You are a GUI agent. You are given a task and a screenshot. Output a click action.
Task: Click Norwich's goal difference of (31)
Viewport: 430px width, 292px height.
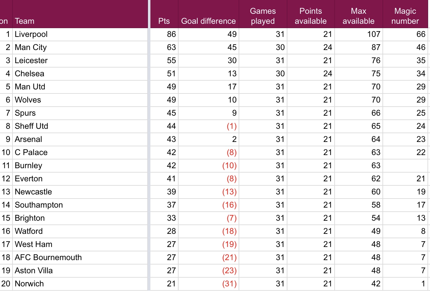click(x=229, y=284)
